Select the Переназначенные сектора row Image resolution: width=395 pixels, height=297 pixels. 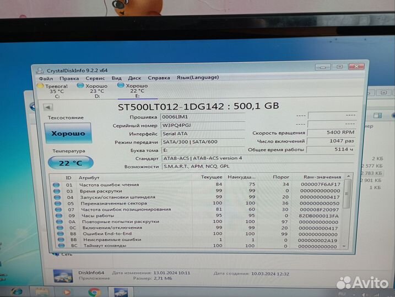[x=197, y=203]
